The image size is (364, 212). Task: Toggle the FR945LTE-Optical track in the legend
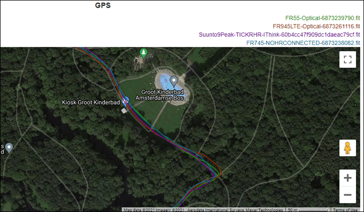point(317,26)
